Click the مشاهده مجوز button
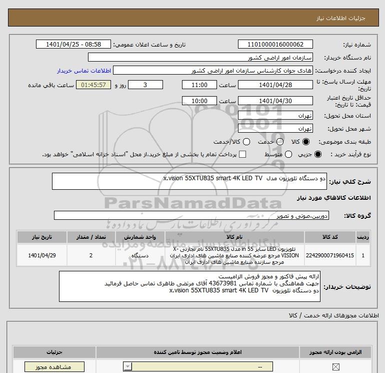The image size is (385, 373). coord(54,367)
